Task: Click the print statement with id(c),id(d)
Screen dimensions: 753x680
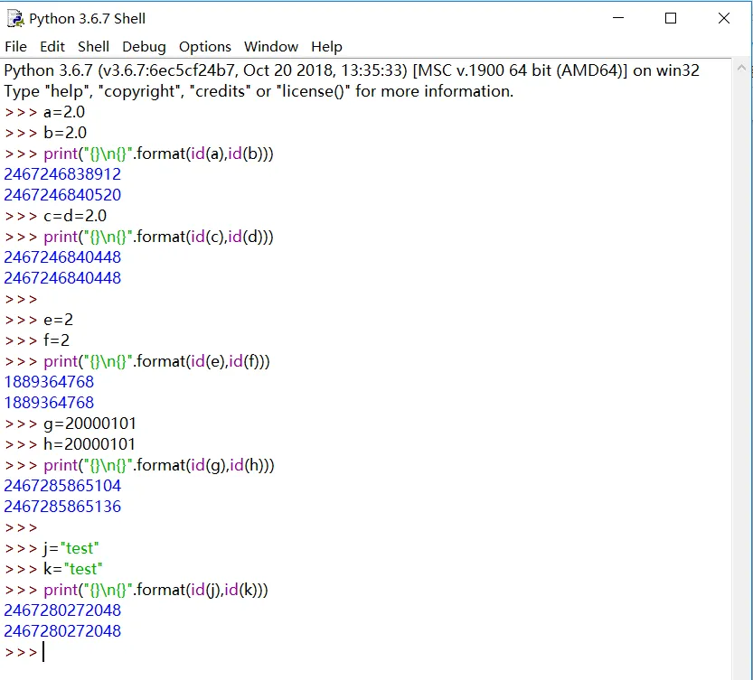Action: [158, 237]
